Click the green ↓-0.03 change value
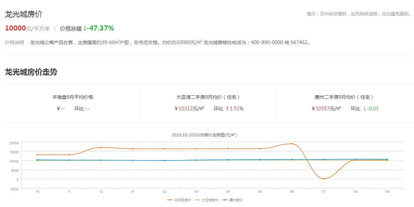The width and height of the screenshot is (414, 207). [x=370, y=109]
